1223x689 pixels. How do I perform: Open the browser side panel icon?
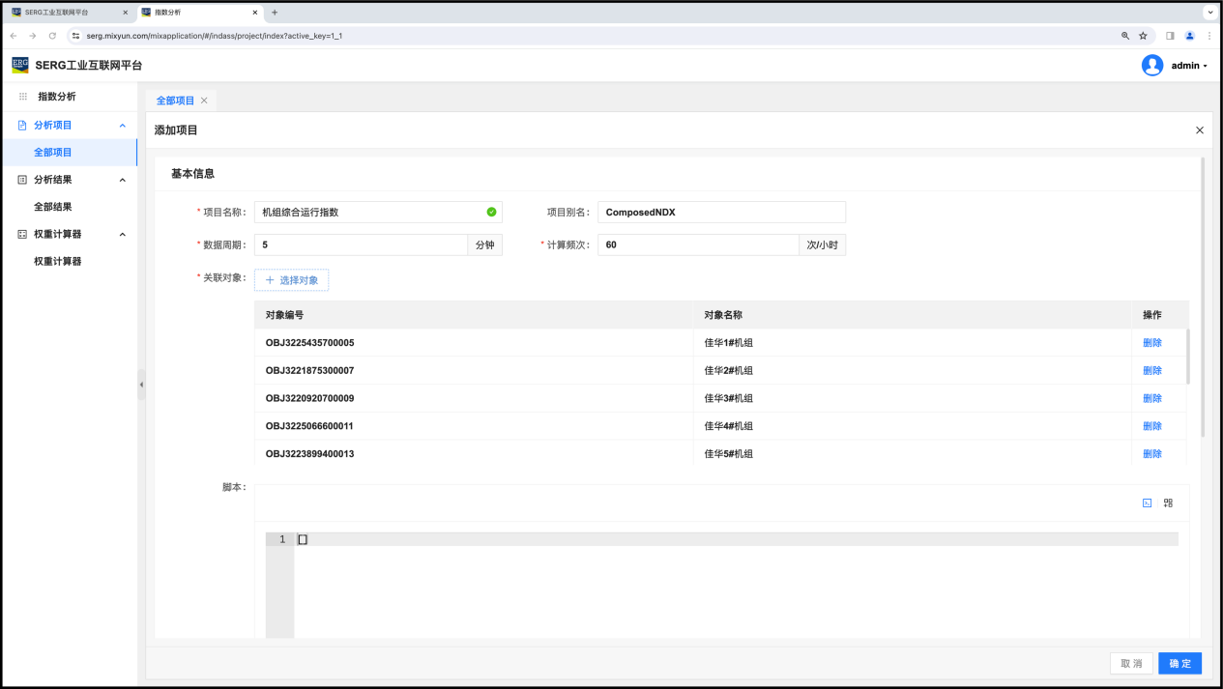[1170, 36]
